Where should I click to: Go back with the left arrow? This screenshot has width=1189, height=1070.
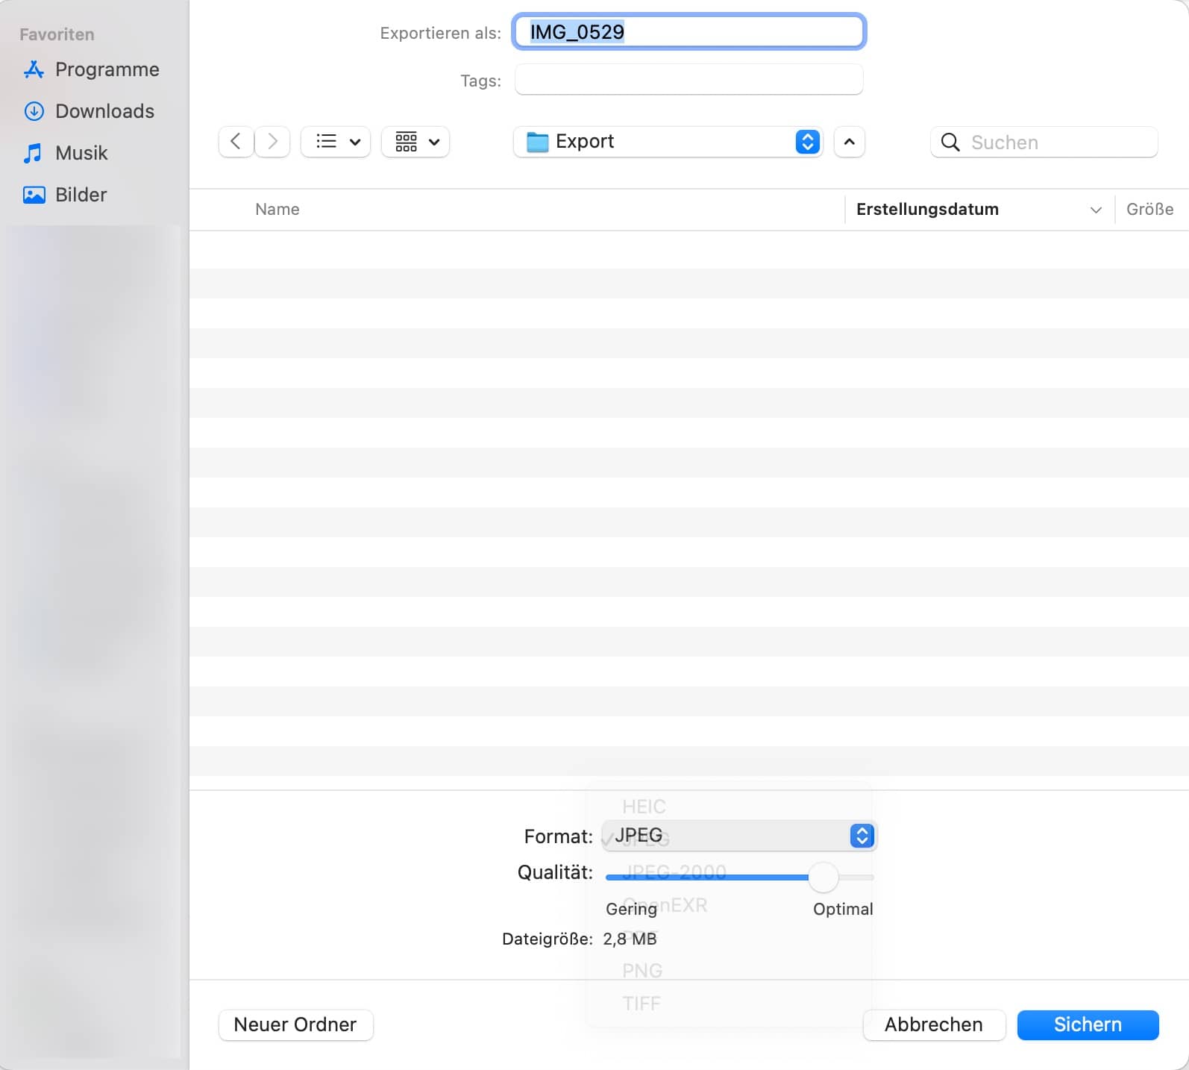[236, 141]
